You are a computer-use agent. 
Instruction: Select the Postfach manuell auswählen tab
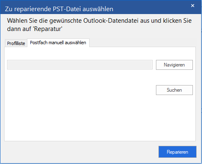58,43
